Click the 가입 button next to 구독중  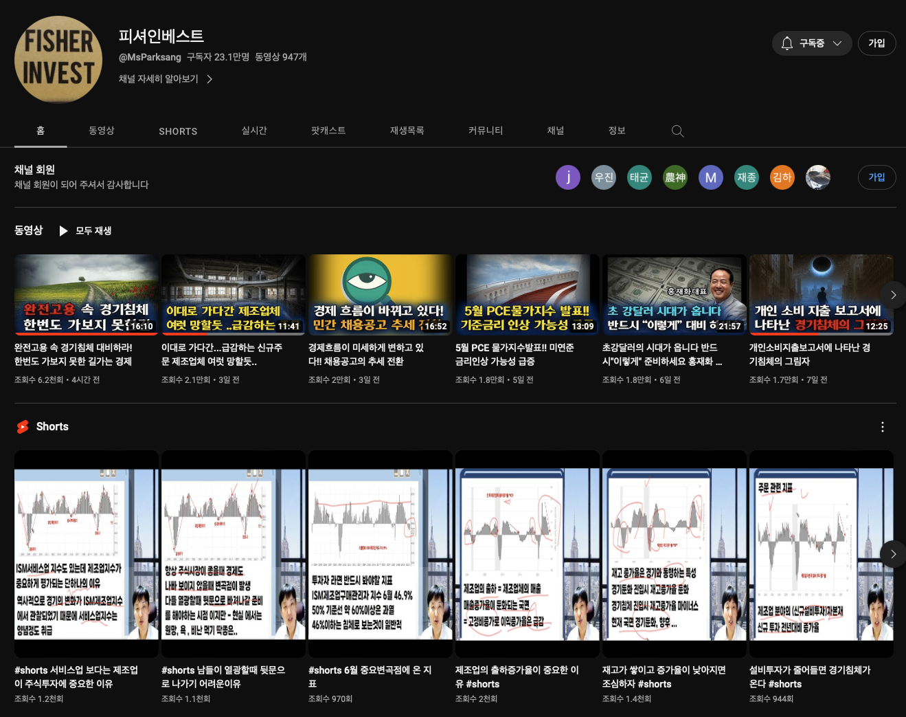876,43
